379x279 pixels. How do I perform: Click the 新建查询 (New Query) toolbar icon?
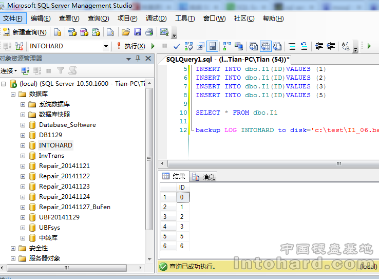point(25,32)
